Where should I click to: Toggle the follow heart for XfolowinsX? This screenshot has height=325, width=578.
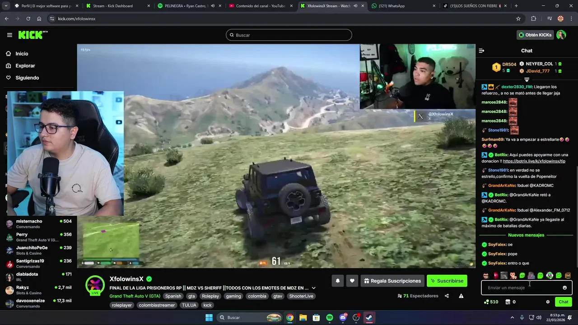point(352,281)
